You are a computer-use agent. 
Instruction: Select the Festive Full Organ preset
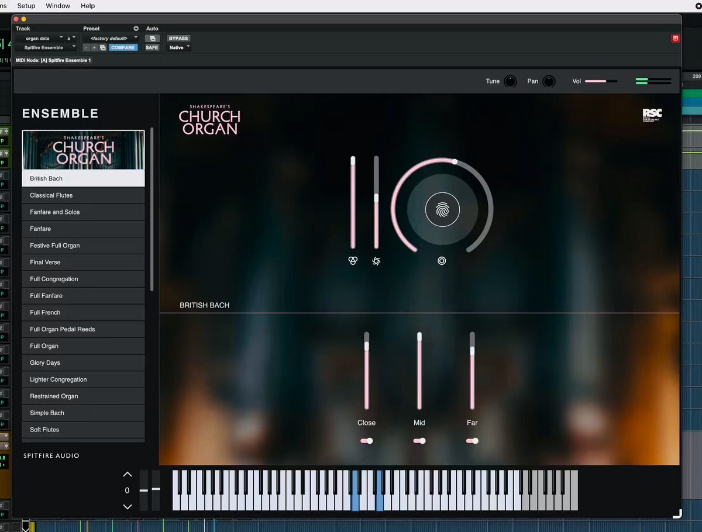[x=83, y=246]
